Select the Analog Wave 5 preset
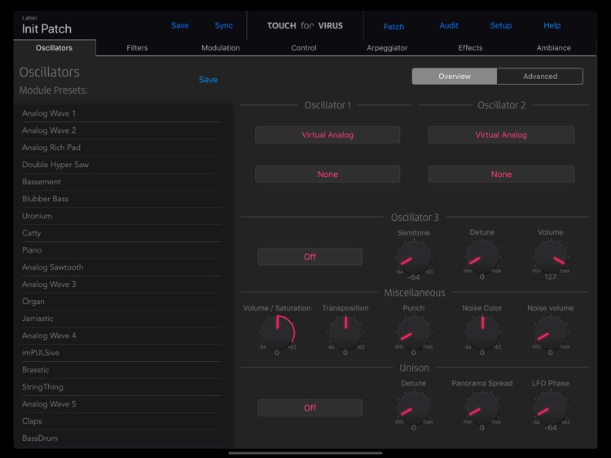 click(x=121, y=404)
